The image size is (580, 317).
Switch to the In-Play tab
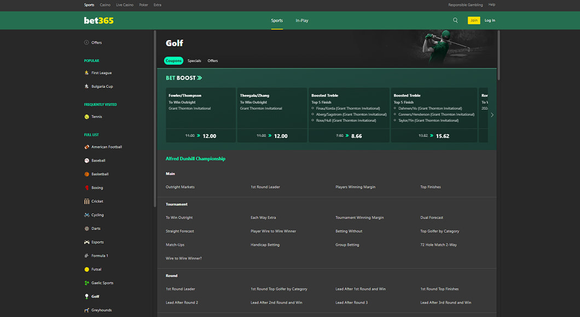pos(302,21)
